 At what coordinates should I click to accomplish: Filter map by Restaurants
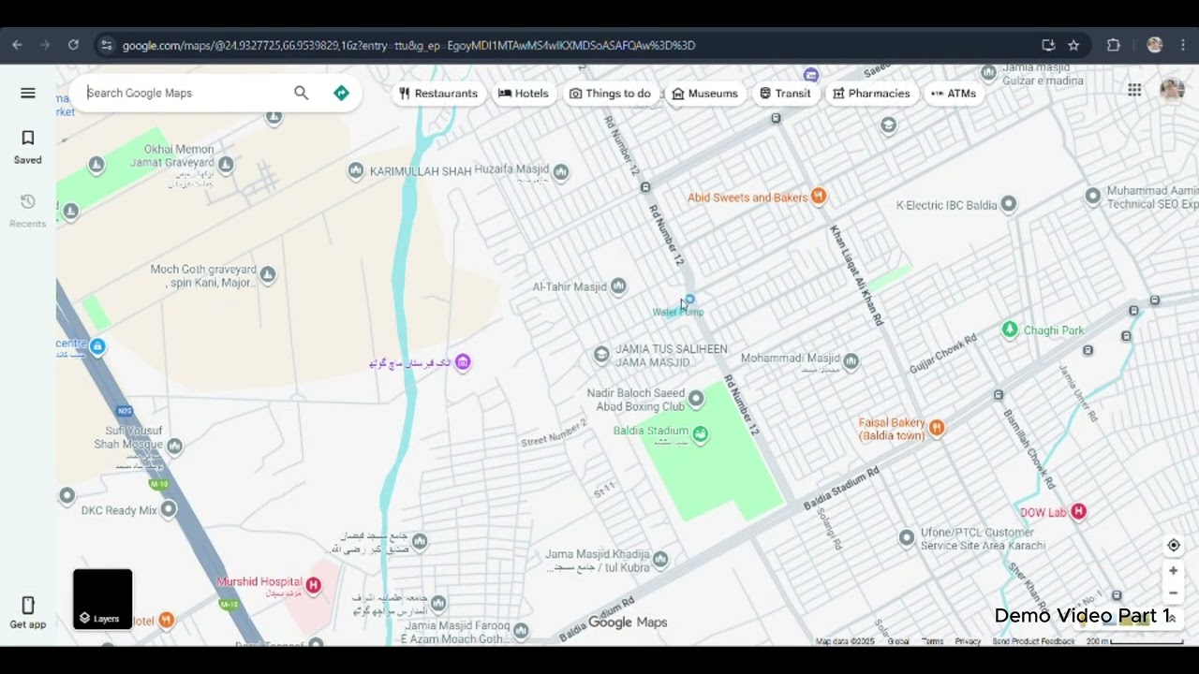click(x=438, y=93)
